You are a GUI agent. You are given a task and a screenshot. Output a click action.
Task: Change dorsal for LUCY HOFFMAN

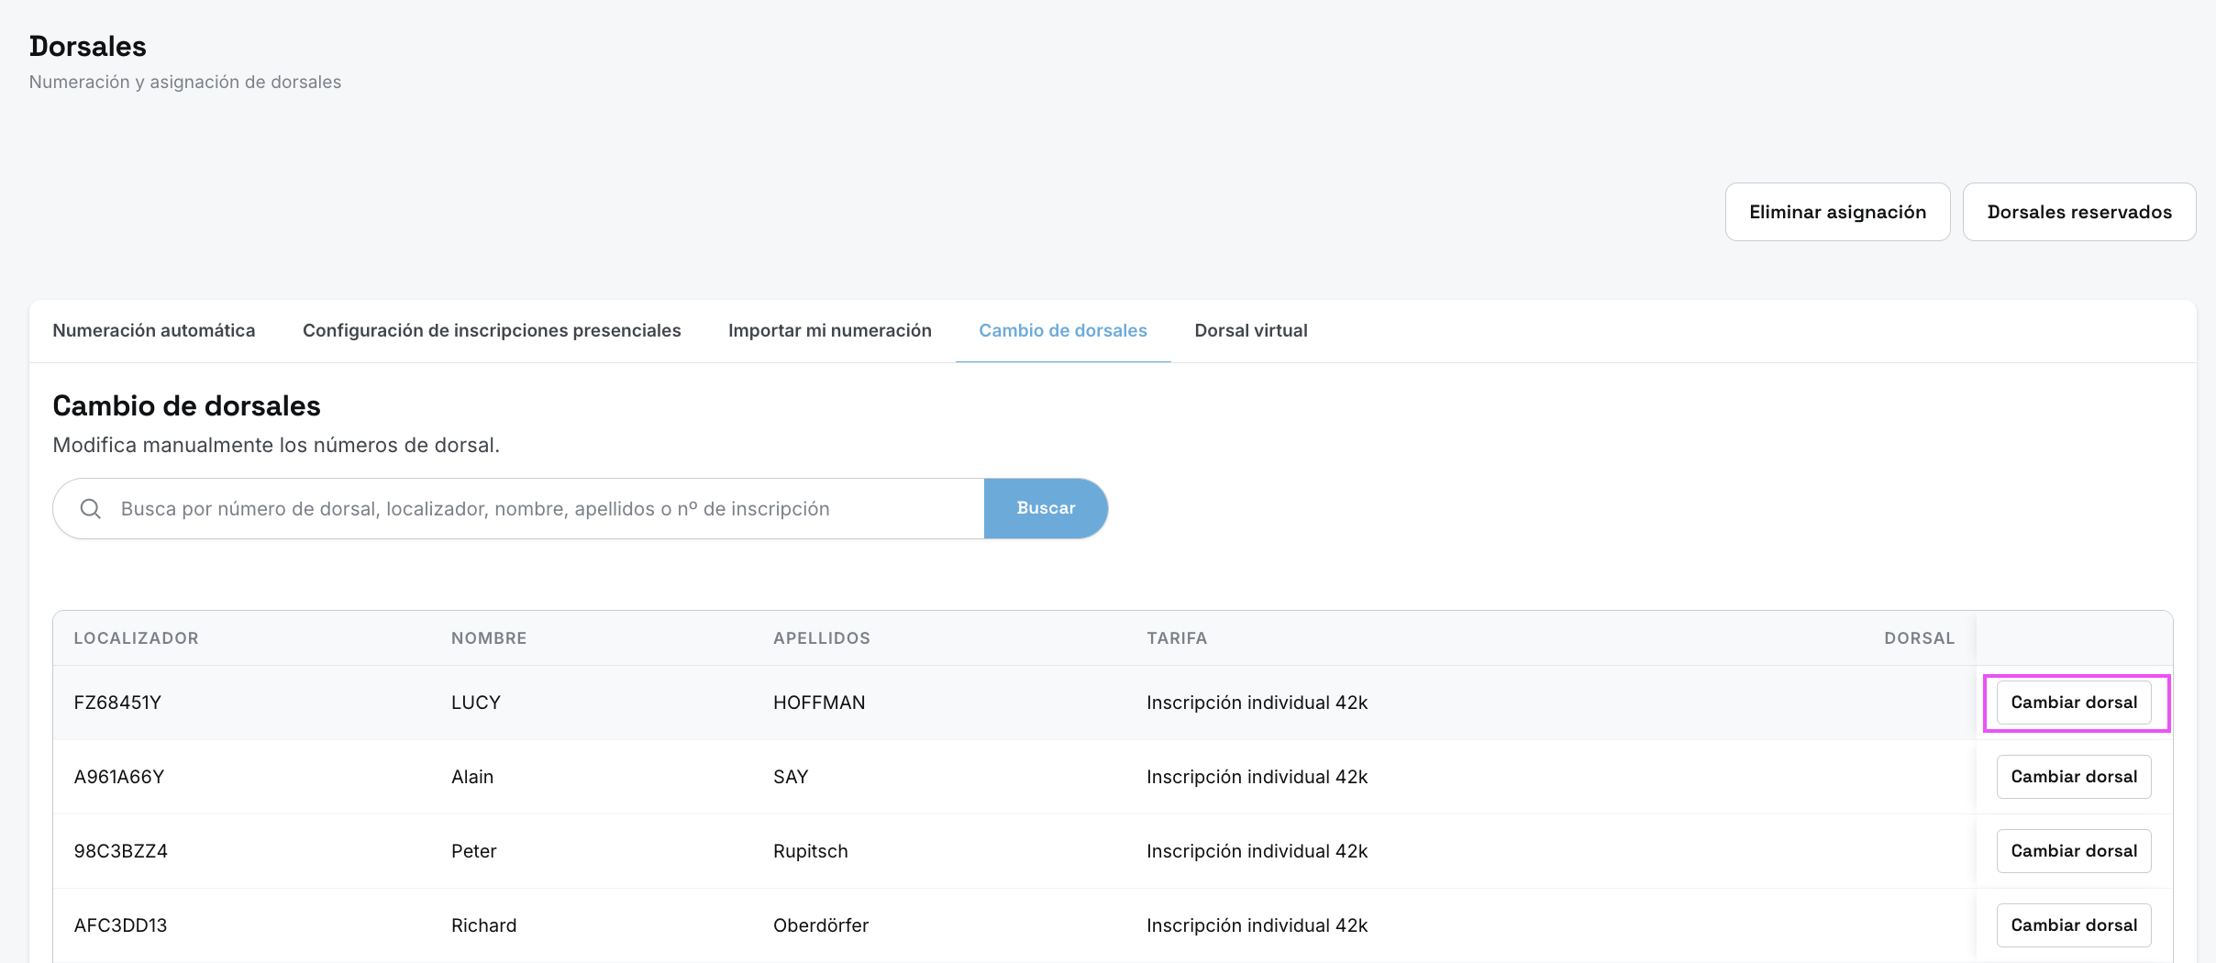tap(2074, 703)
